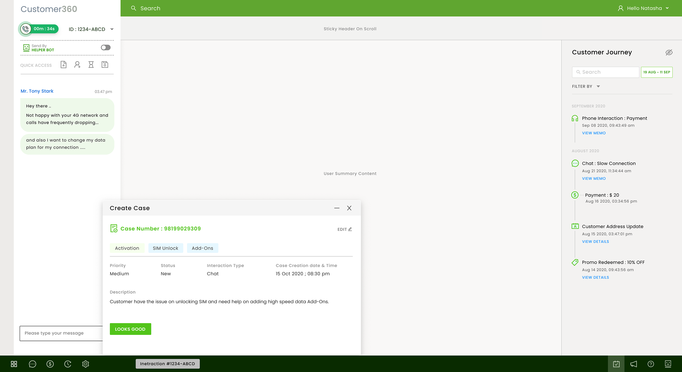
Task: Select the Activation tag
Action: pyautogui.click(x=127, y=248)
